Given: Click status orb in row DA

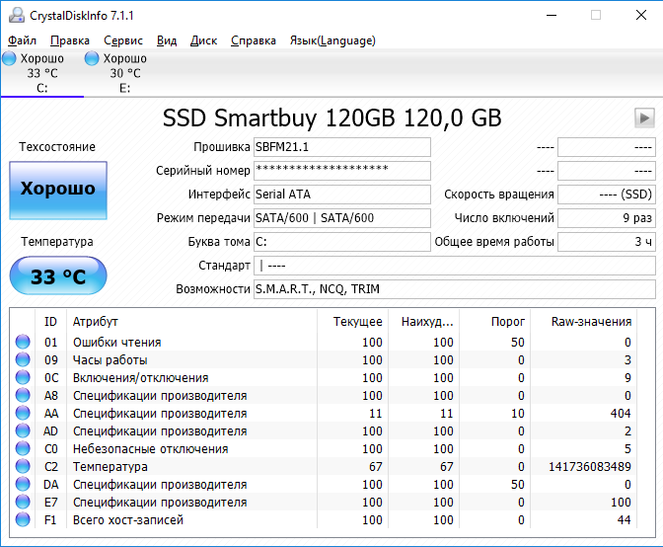Looking at the screenshot, I should click(23, 484).
